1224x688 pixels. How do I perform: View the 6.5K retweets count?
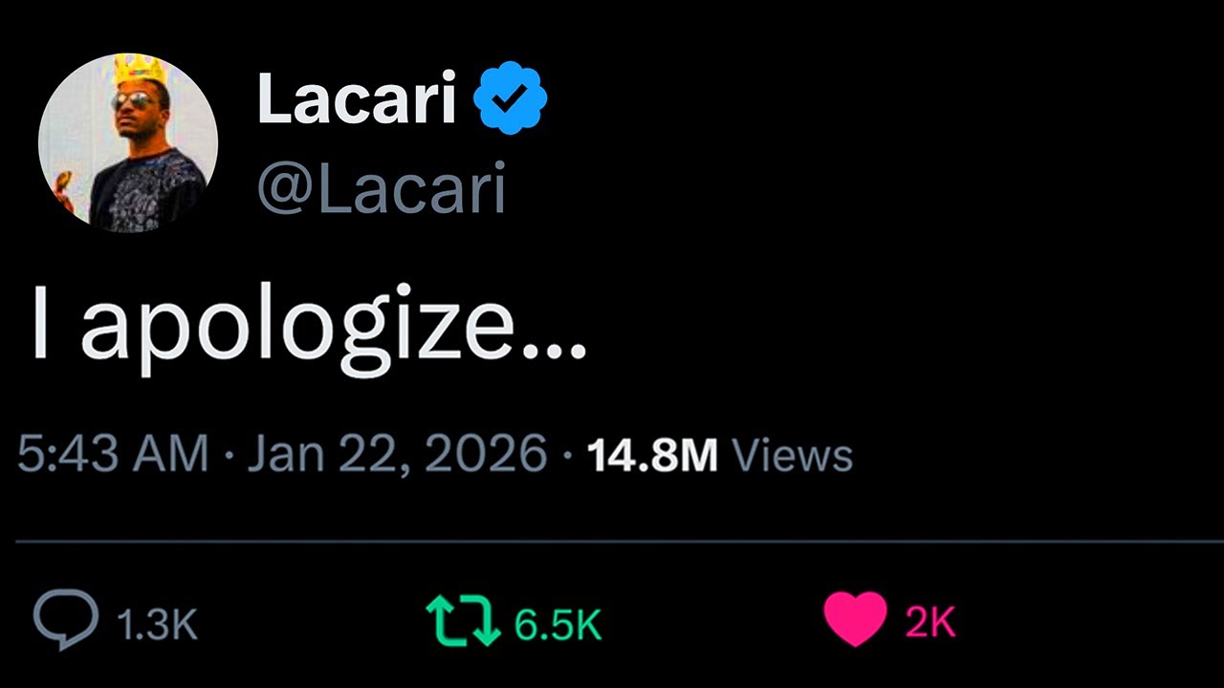(557, 624)
